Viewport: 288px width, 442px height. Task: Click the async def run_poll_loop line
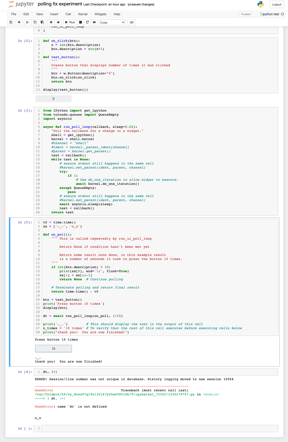click(x=90, y=127)
